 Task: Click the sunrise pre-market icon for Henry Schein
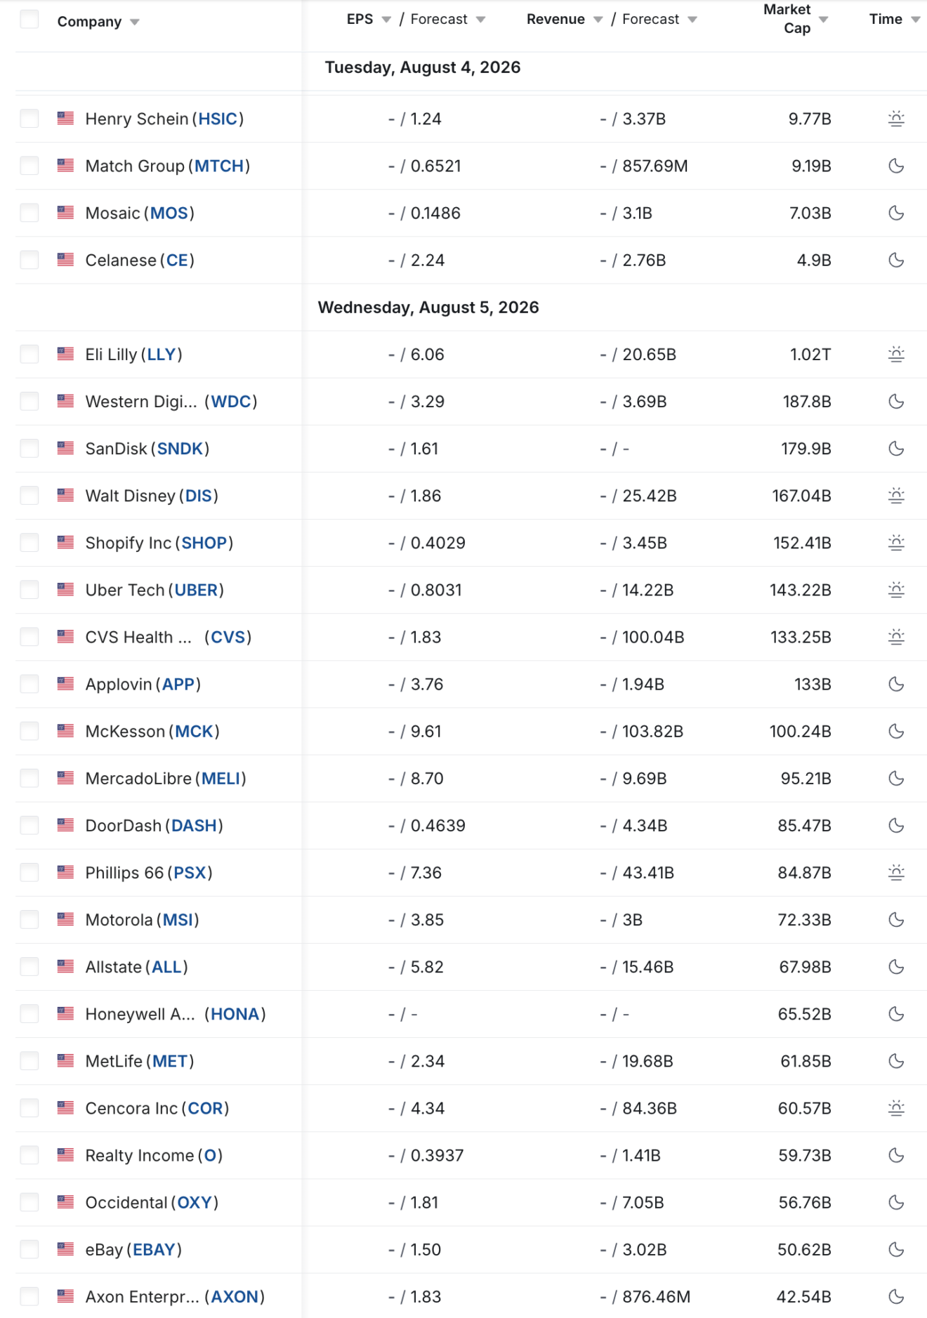coord(896,119)
